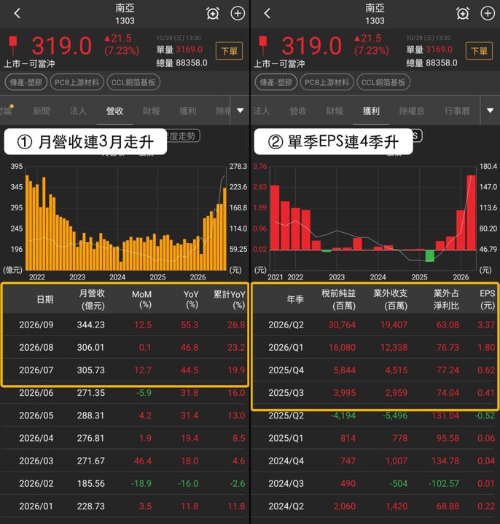Switch to 新聞 tab in left panel

[42, 111]
